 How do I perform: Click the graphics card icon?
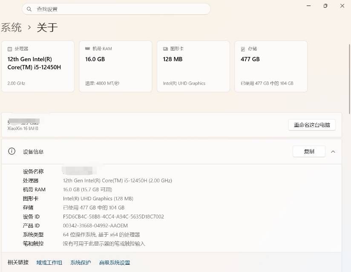point(165,49)
